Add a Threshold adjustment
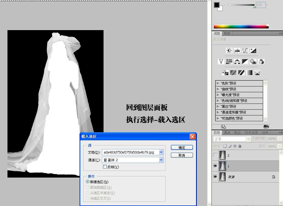Viewport: 283px width, 206px height. (x=241, y=73)
